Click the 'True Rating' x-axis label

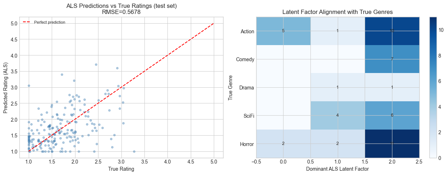coord(121,169)
